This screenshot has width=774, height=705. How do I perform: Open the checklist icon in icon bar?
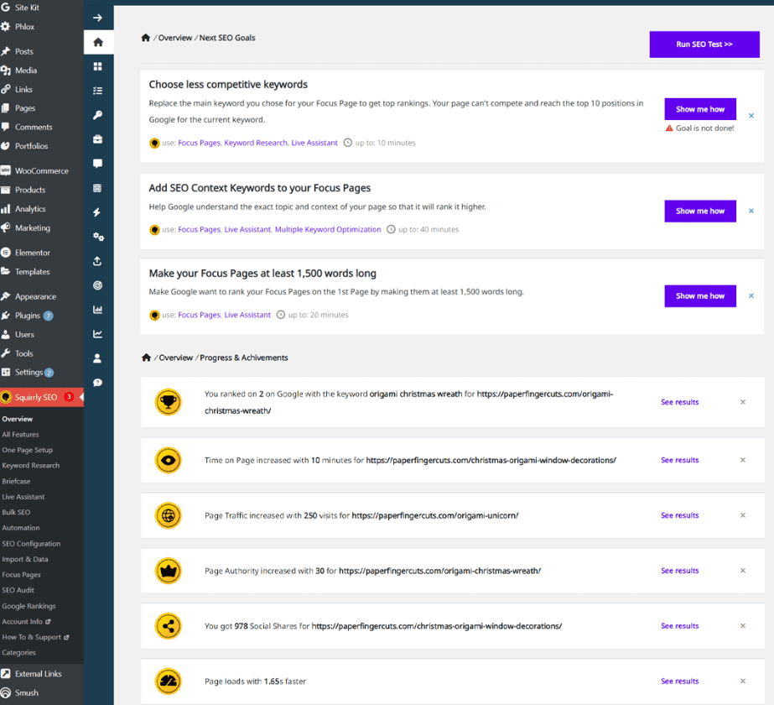click(98, 91)
